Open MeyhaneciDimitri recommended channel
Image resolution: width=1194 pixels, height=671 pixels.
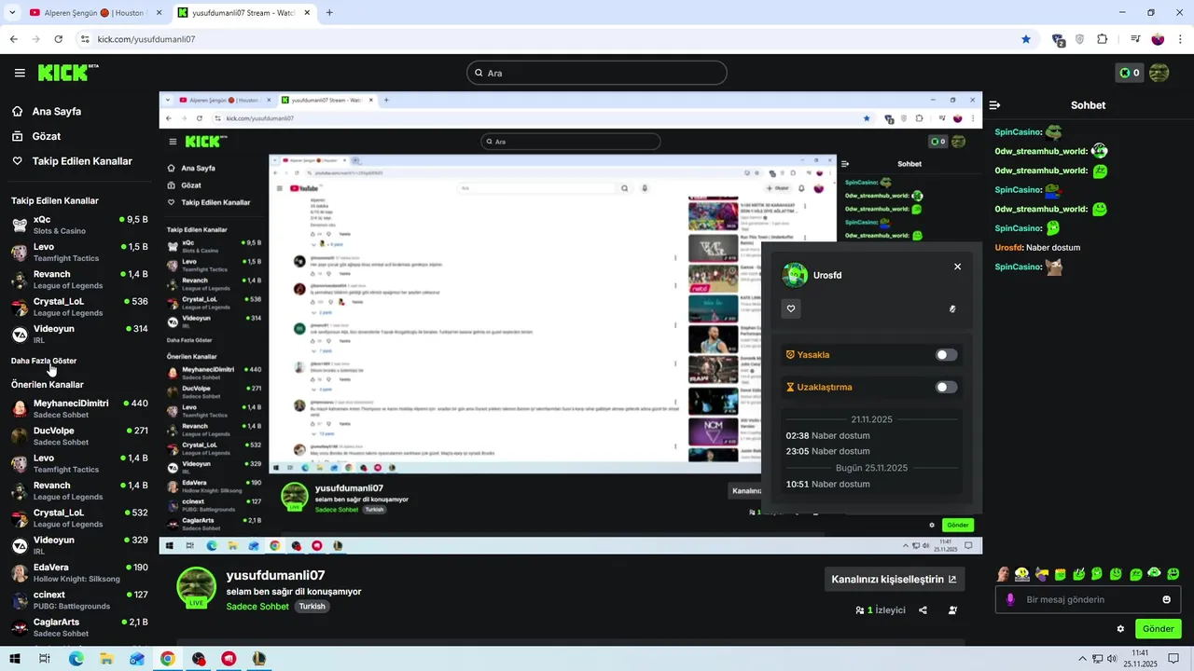tap(79, 408)
